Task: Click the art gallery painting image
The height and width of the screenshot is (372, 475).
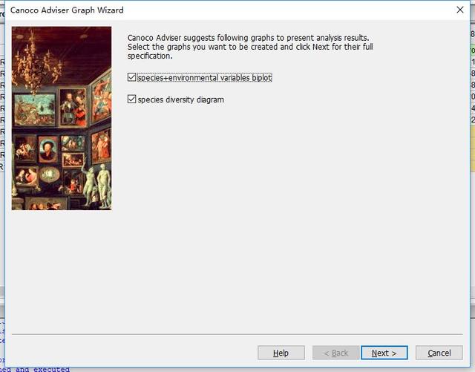Action: (x=62, y=118)
